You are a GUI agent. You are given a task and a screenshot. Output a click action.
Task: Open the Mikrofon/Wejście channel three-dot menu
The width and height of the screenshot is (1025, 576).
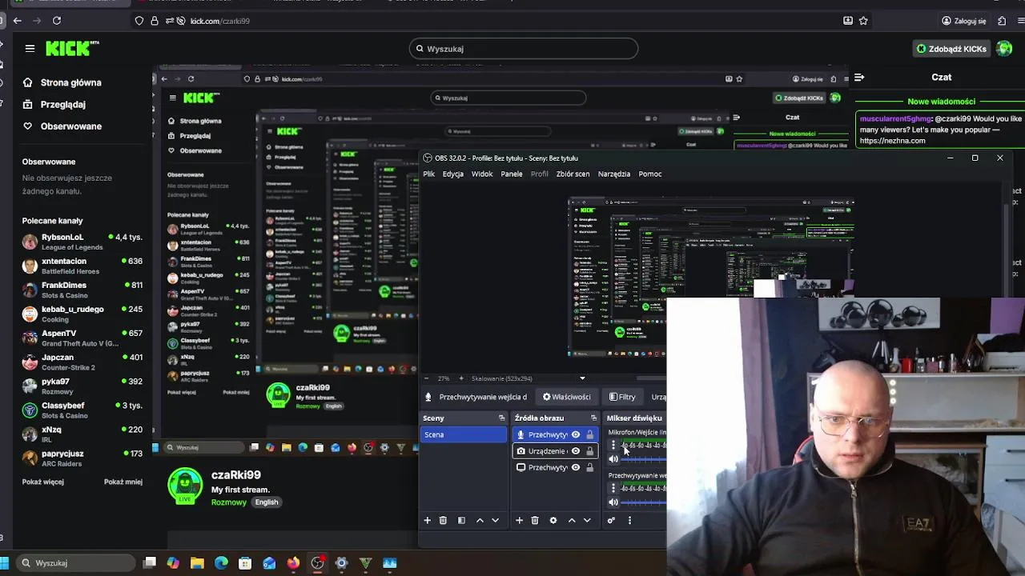tap(613, 446)
